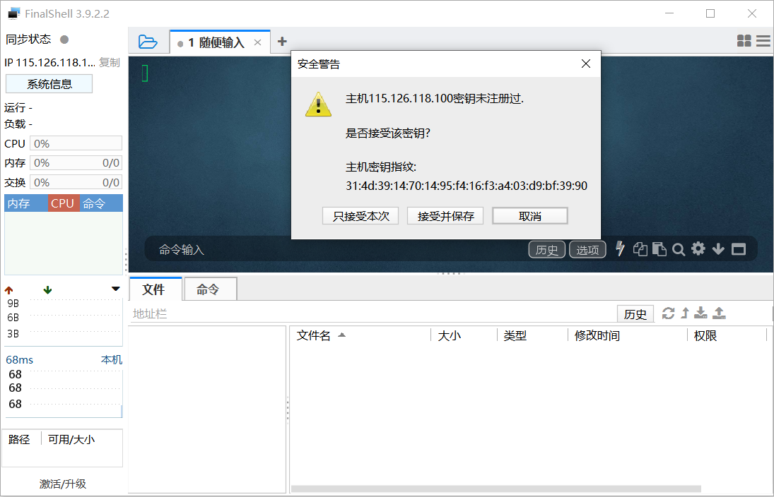This screenshot has width=774, height=497.
Task: Refresh the file list
Action: 668,313
